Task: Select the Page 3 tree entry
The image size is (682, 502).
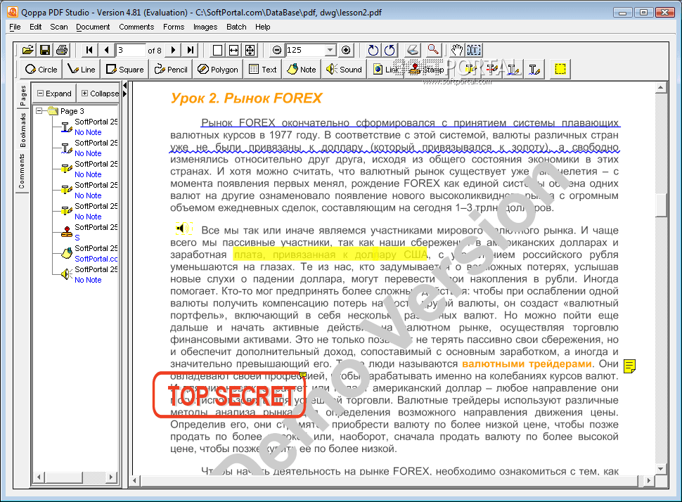Action: (72, 111)
